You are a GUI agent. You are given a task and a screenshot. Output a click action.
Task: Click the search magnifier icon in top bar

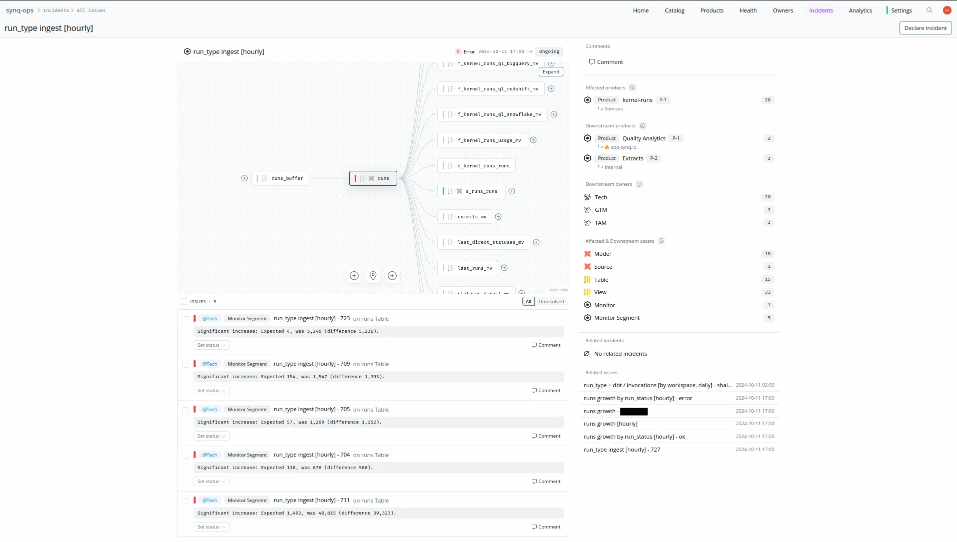[x=929, y=10]
